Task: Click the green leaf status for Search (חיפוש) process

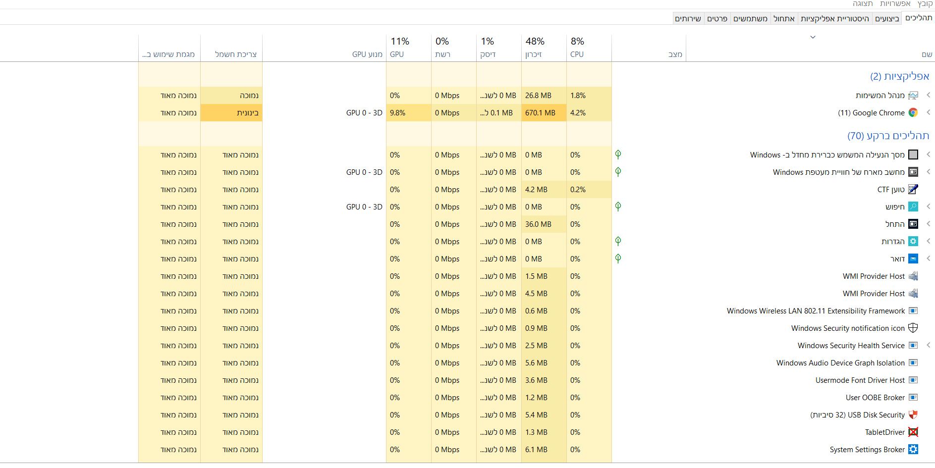Action: (618, 207)
